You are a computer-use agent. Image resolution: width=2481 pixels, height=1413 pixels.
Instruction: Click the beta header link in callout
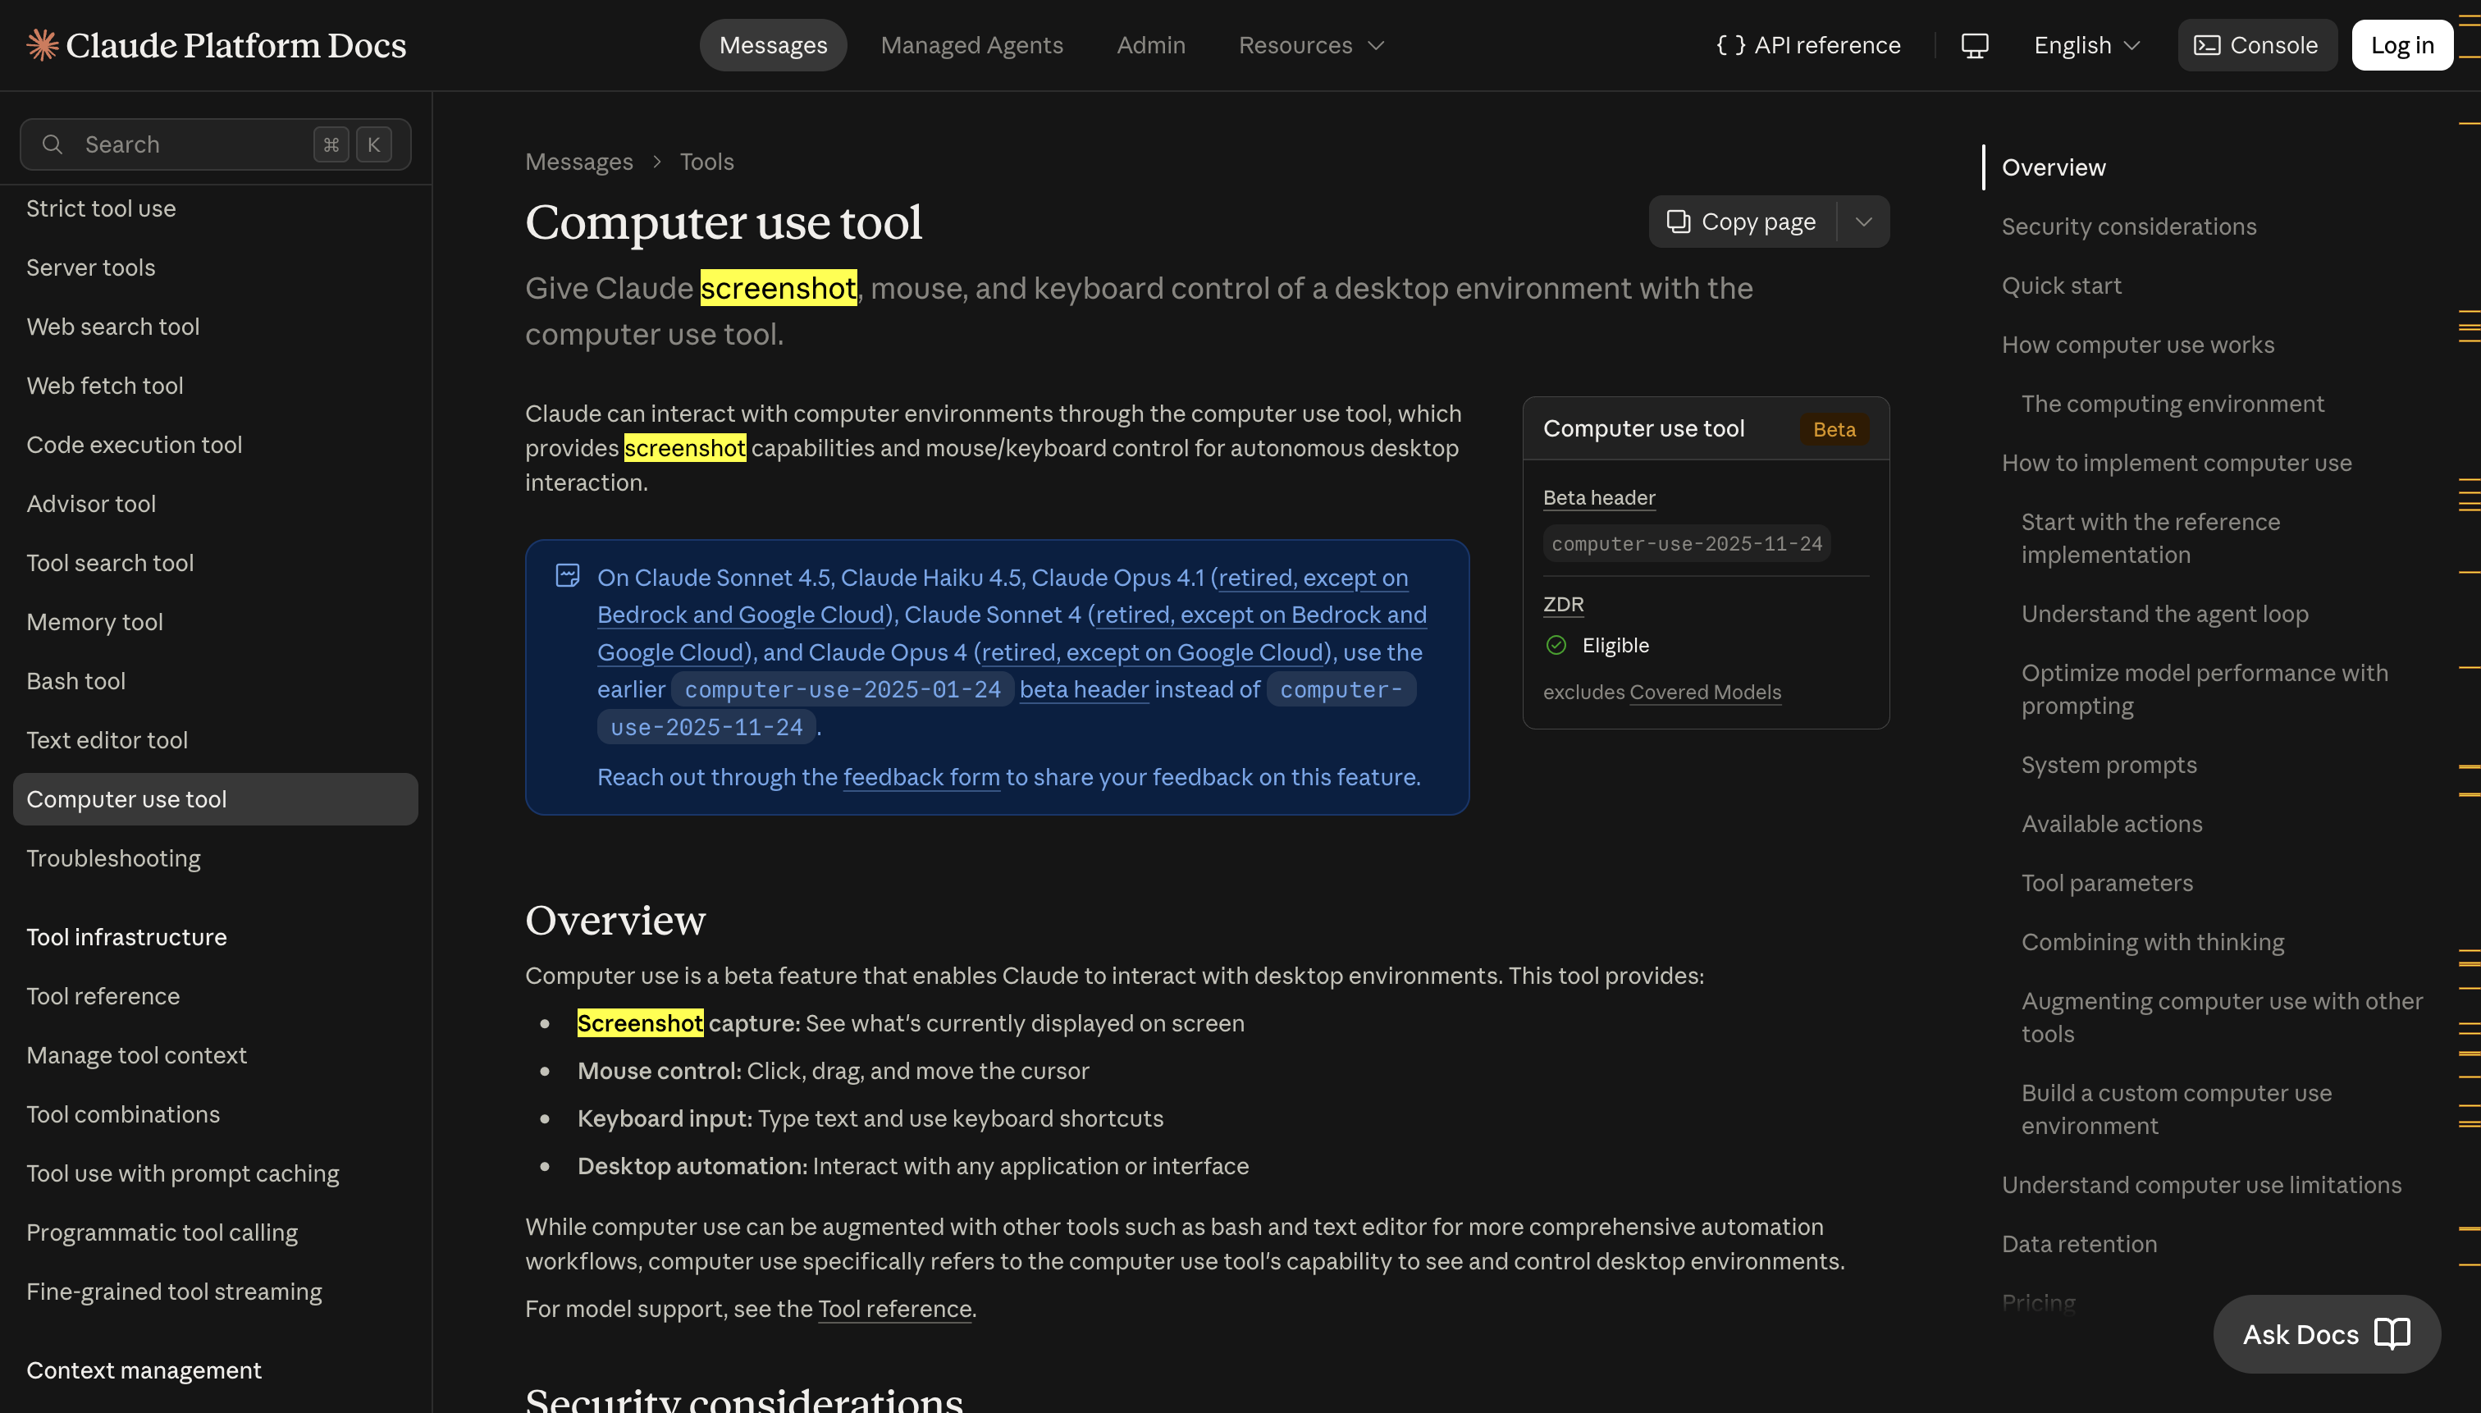point(1084,690)
